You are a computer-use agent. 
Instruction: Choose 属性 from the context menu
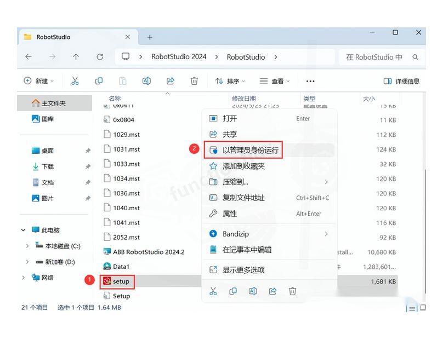coord(270,214)
